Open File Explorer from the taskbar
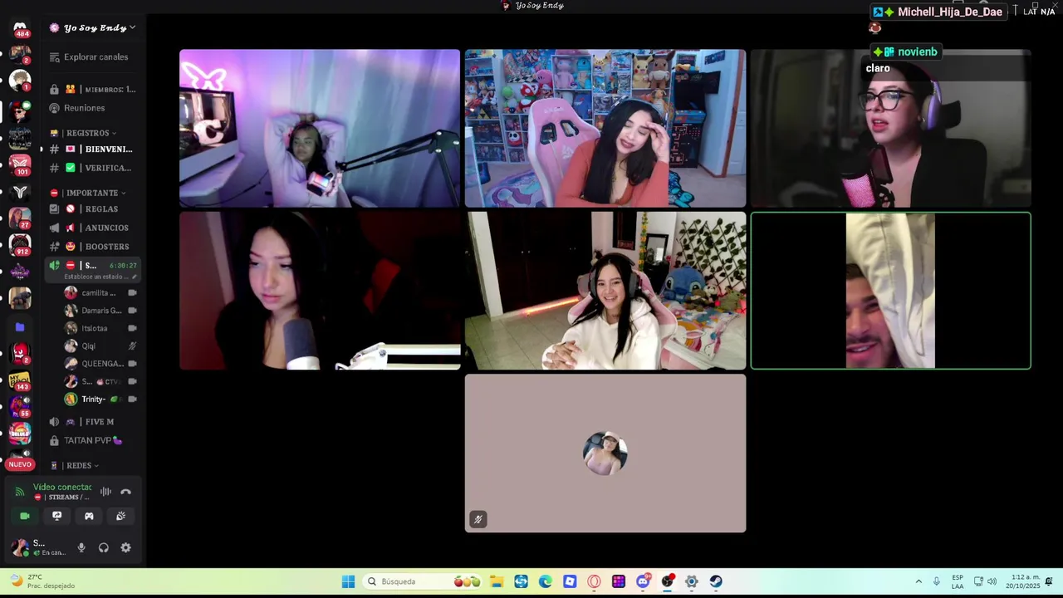The image size is (1063, 598). (497, 581)
